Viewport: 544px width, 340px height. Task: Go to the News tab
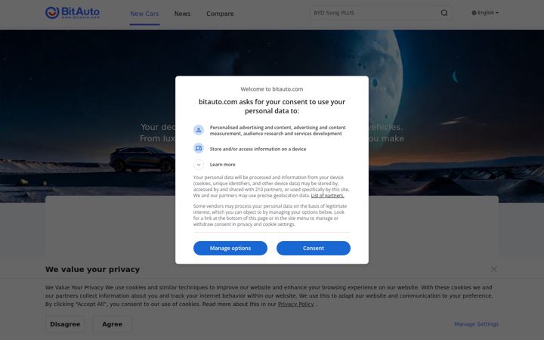click(182, 14)
